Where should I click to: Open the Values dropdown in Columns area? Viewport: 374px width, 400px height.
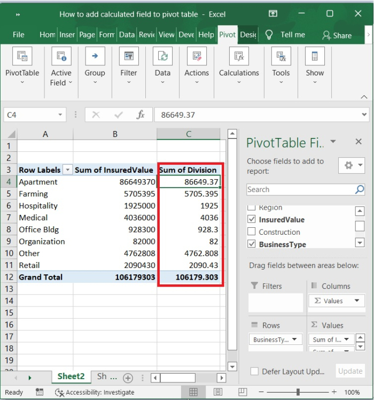[356, 301]
